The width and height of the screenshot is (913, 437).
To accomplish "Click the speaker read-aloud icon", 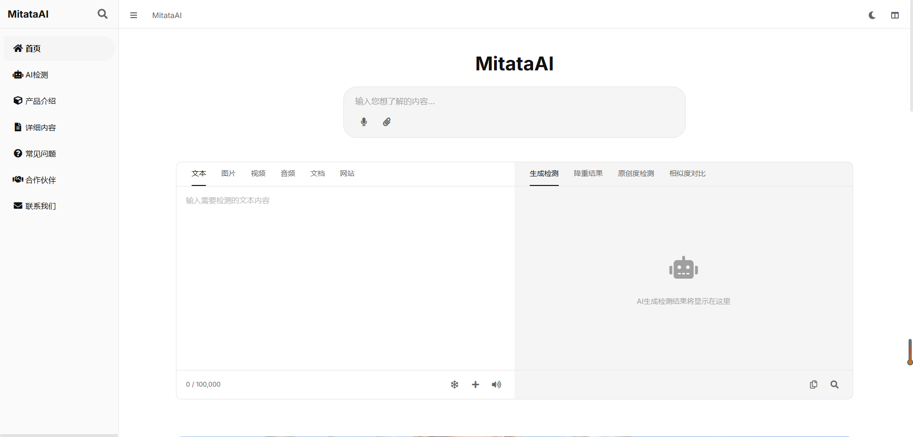I will click(496, 385).
